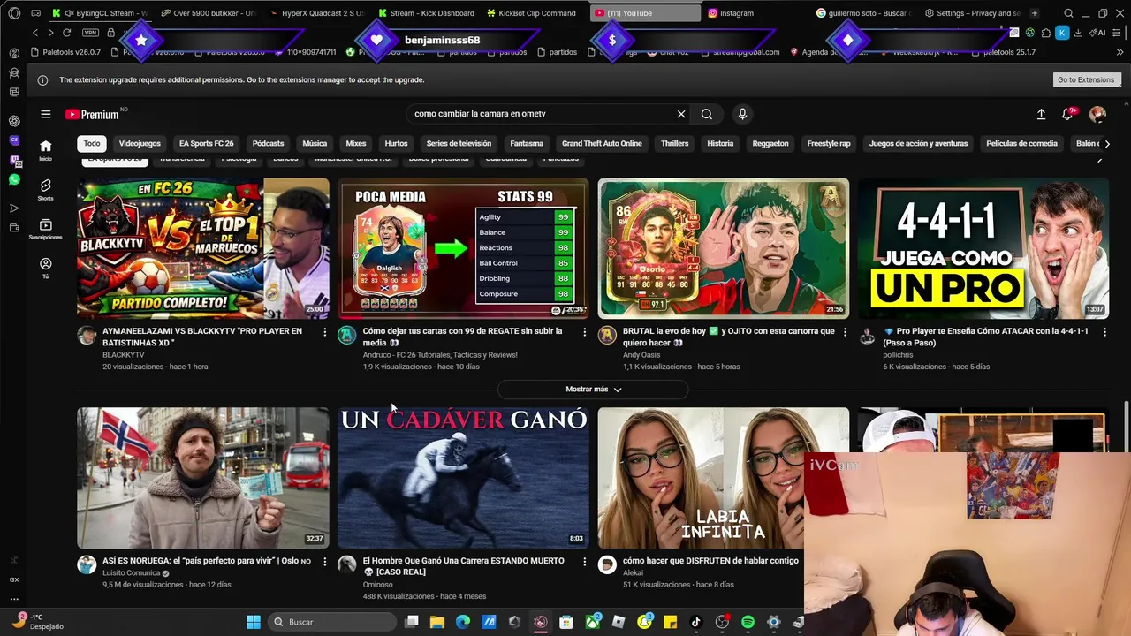This screenshot has width=1131, height=636.
Task: Play the LABIA INFINITA thumbnail
Action: tap(723, 478)
